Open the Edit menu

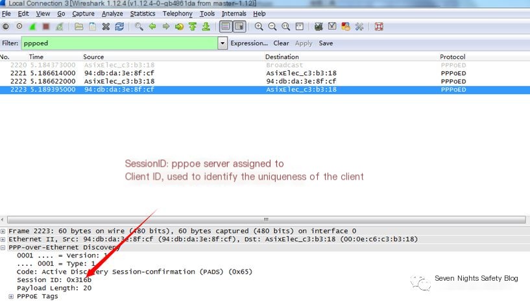coord(23,14)
